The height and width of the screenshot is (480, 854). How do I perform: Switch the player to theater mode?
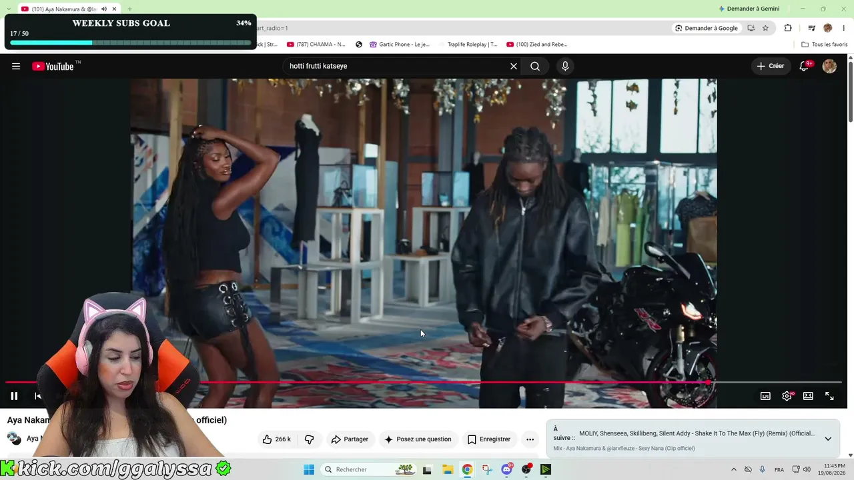click(x=808, y=396)
